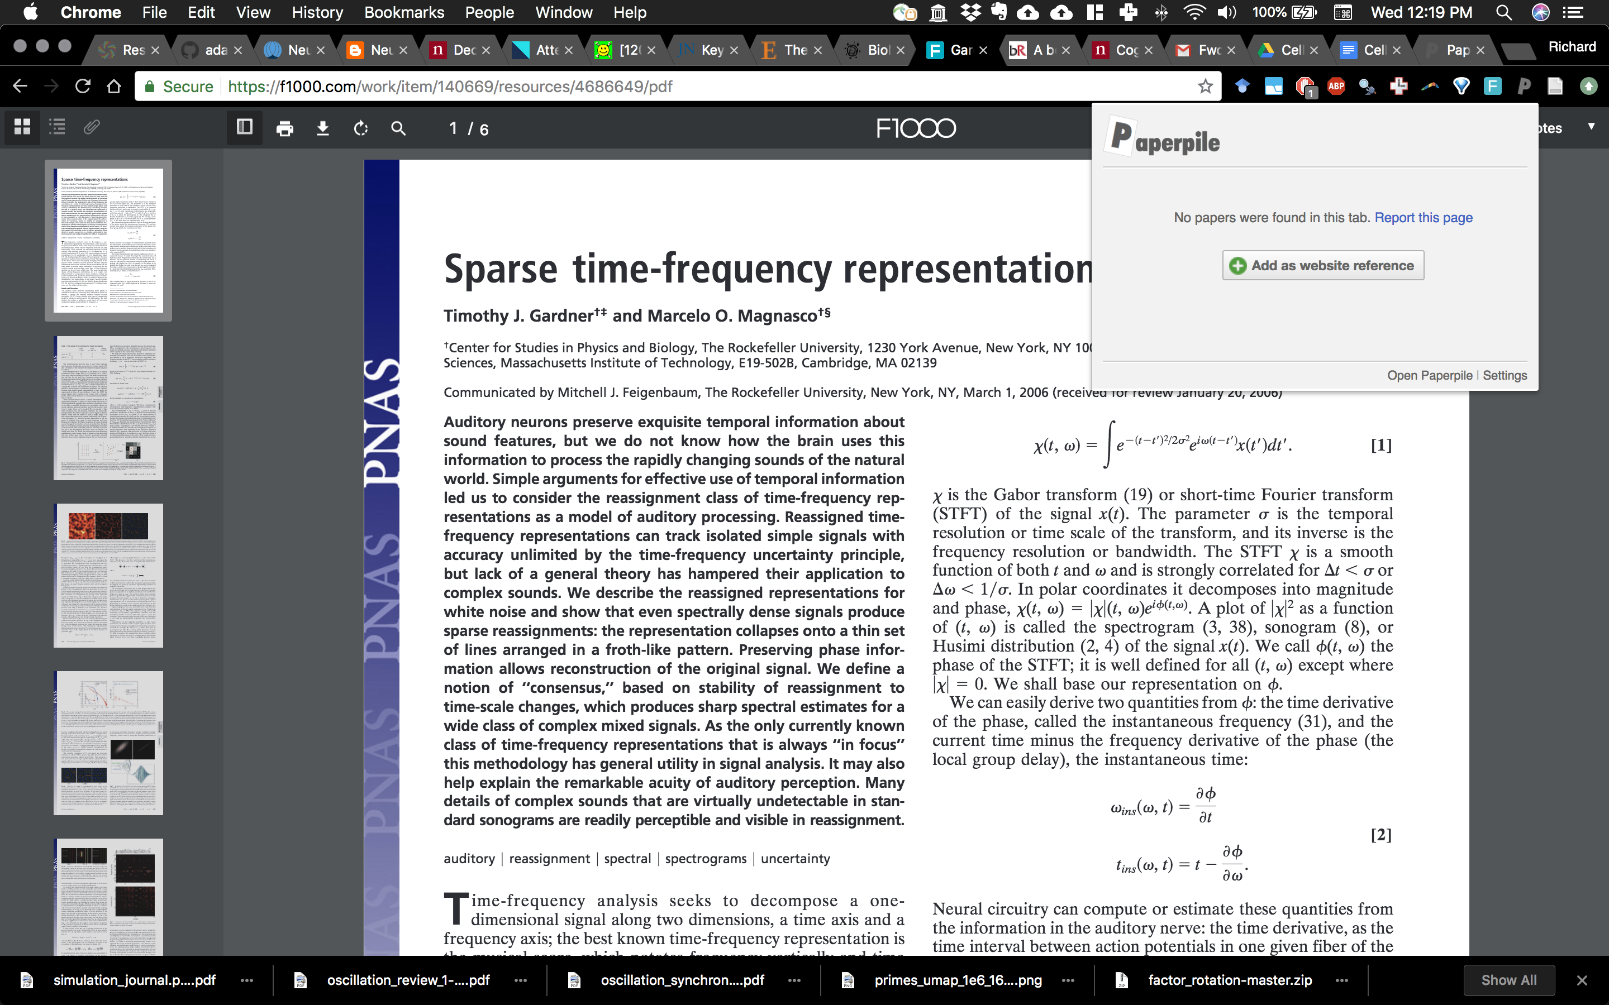The image size is (1609, 1005).
Task: Bookmark this page with the star
Action: click(x=1206, y=87)
